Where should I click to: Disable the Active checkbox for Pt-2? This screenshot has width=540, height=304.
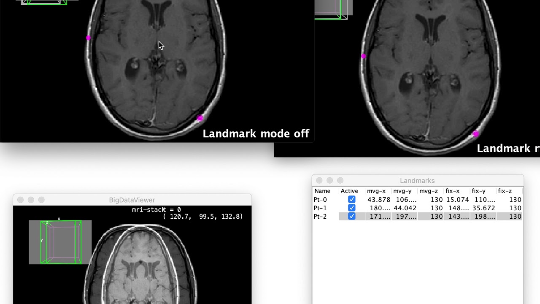[351, 216]
